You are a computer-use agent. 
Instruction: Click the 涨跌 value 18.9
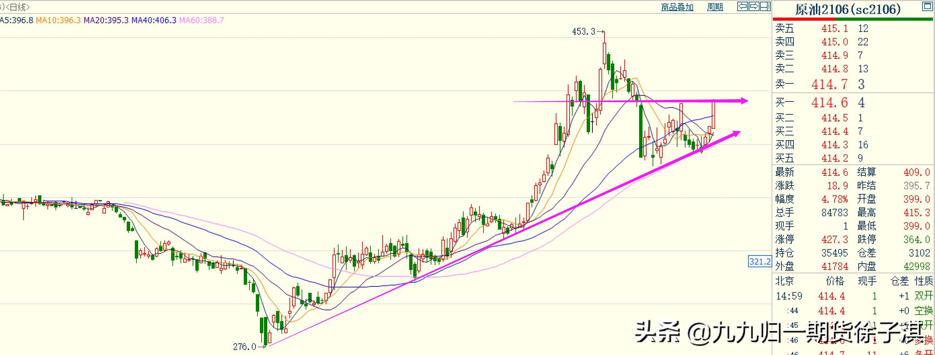click(x=837, y=186)
